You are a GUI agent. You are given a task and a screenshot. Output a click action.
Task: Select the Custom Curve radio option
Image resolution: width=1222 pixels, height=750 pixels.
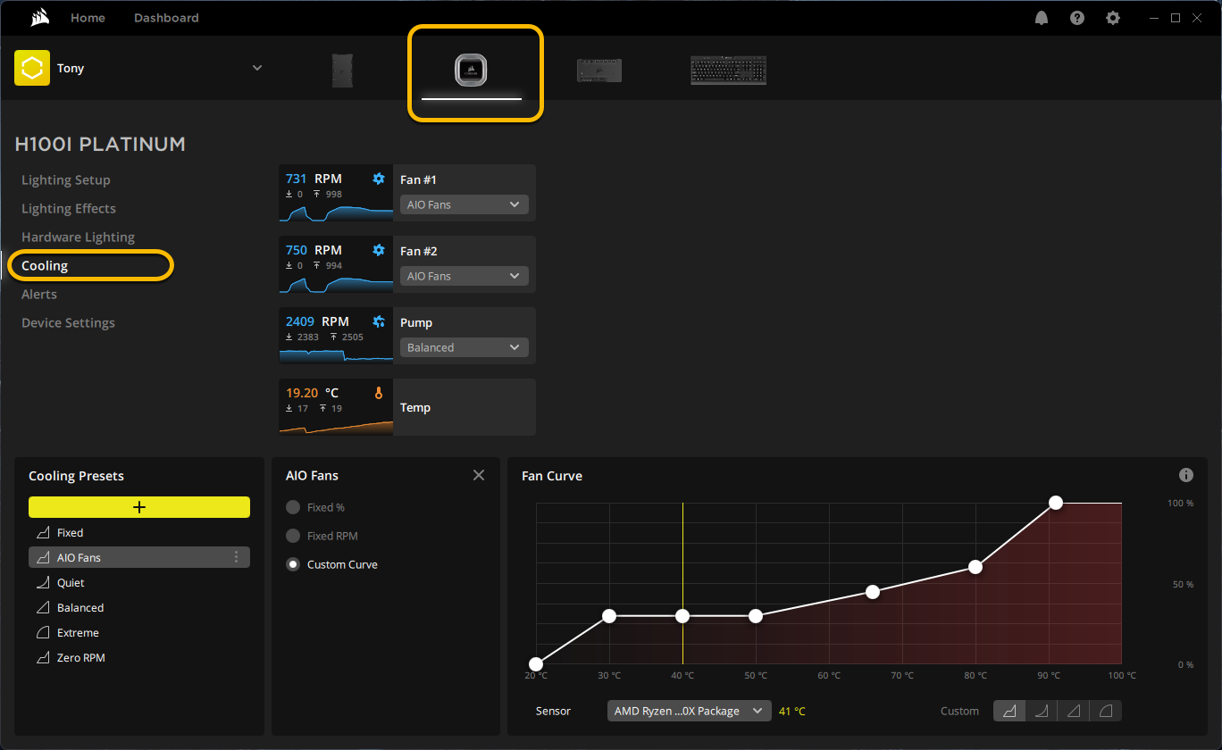point(293,564)
